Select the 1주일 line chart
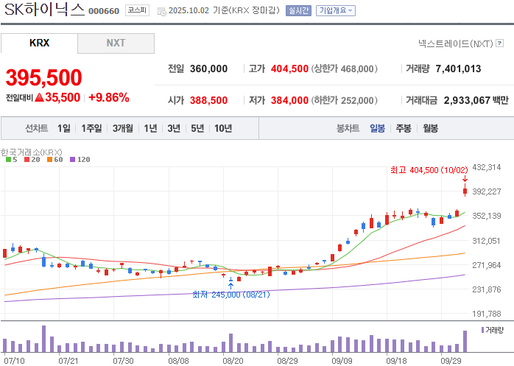The image size is (514, 366). (91, 128)
